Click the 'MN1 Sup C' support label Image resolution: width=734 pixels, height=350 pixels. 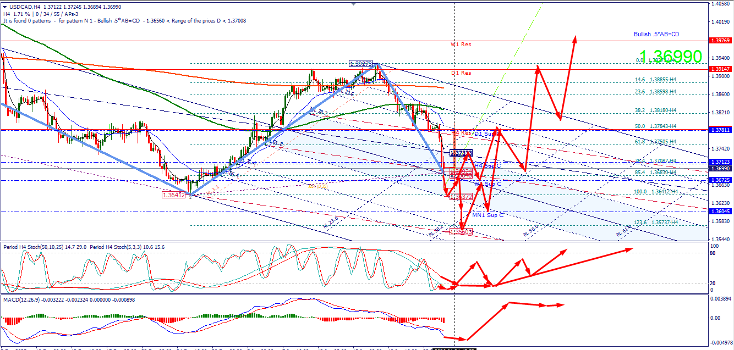point(489,215)
